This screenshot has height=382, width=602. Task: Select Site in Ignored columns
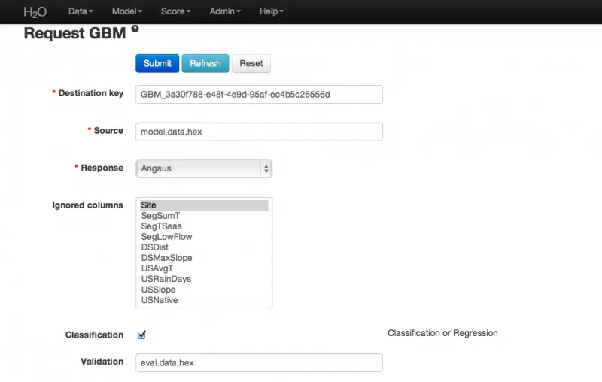pos(204,205)
